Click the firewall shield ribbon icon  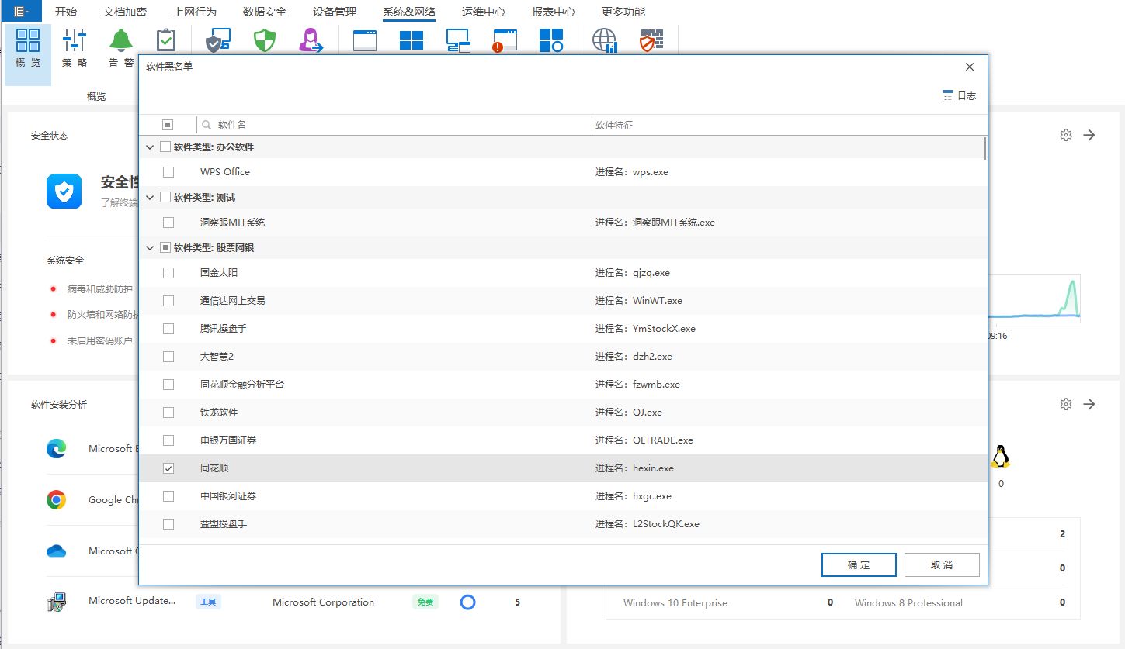(x=651, y=40)
